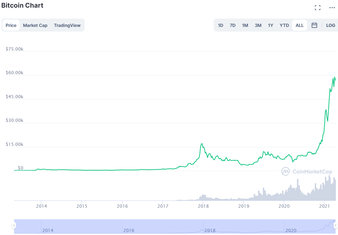Enable the YTD time range
This screenshot has width=338, height=235.
(284, 25)
